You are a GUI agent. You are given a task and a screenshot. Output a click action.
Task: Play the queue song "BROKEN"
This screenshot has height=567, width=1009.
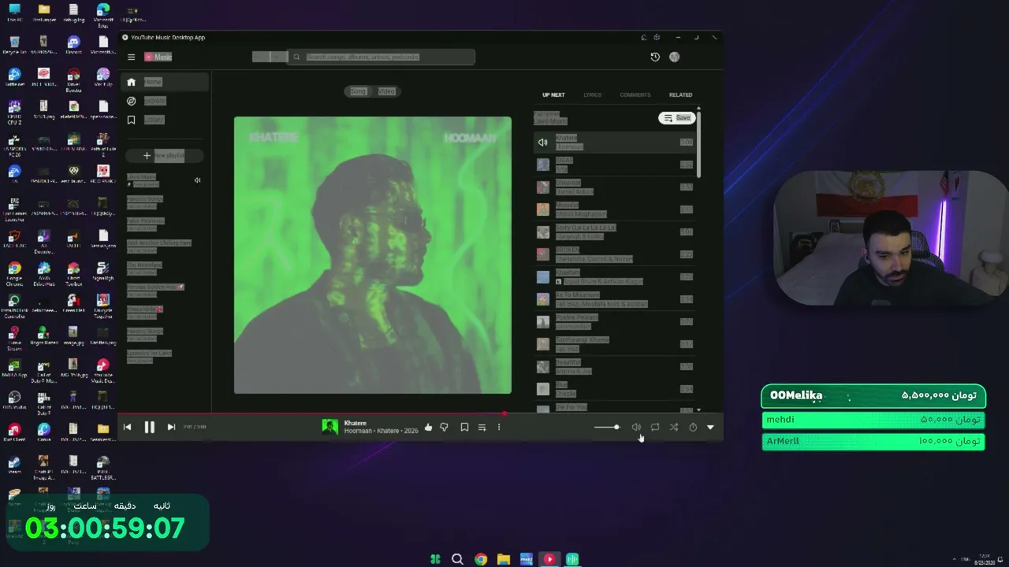[x=615, y=254]
